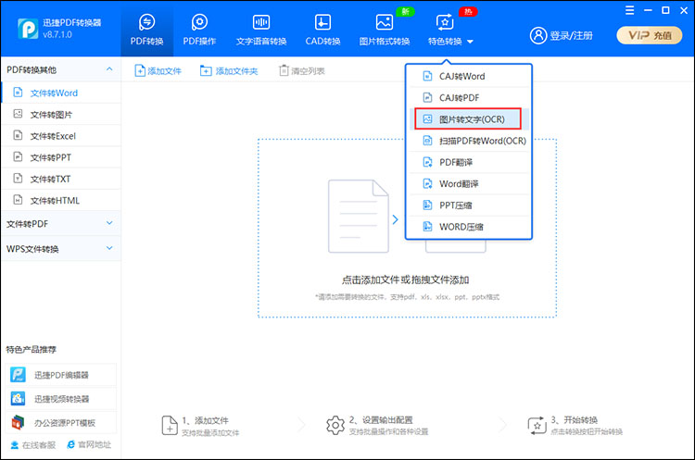The width and height of the screenshot is (695, 460).
Task: Expand the WPS文件转换 section
Action: pos(109,248)
